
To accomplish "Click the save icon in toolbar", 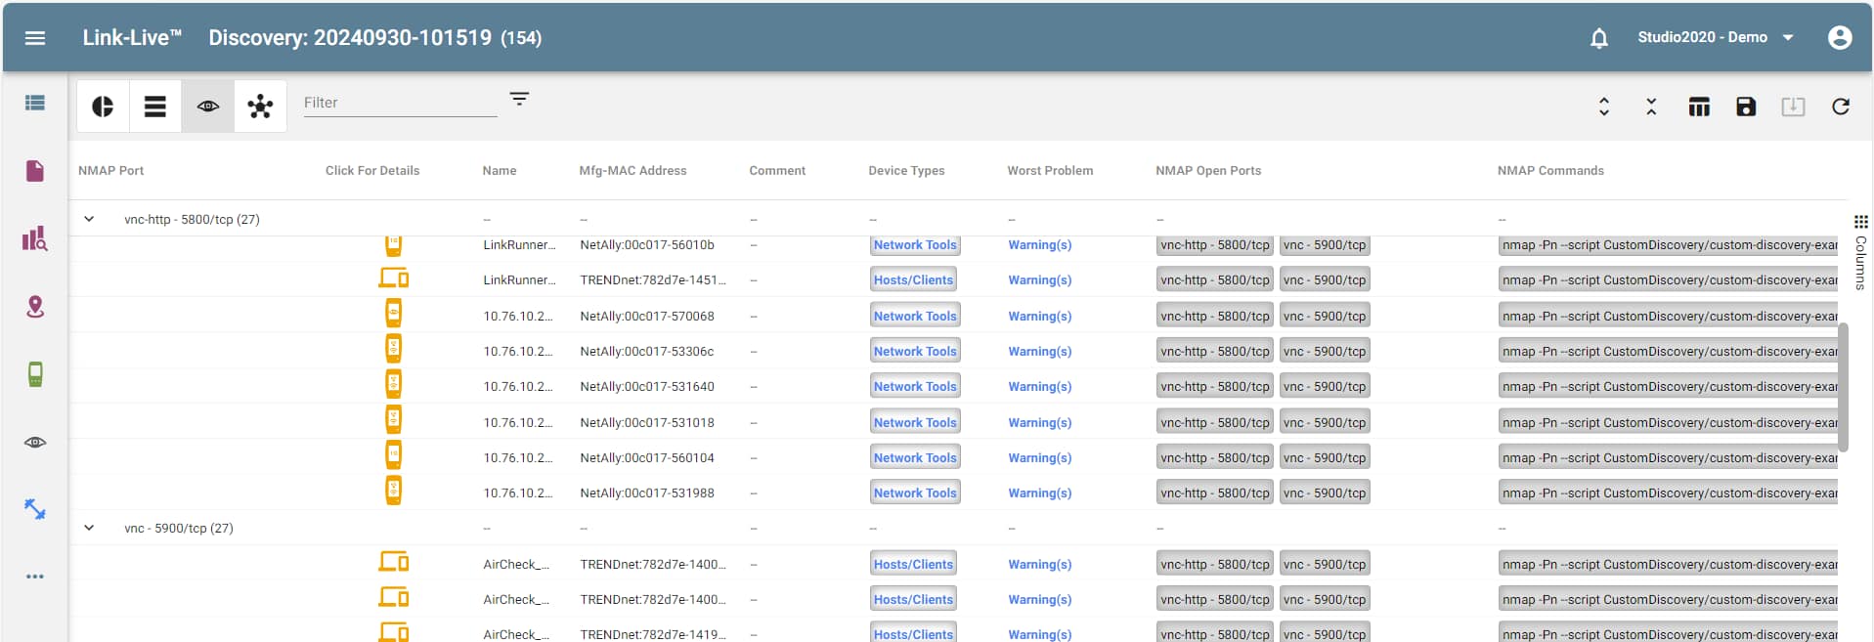I will [x=1745, y=107].
